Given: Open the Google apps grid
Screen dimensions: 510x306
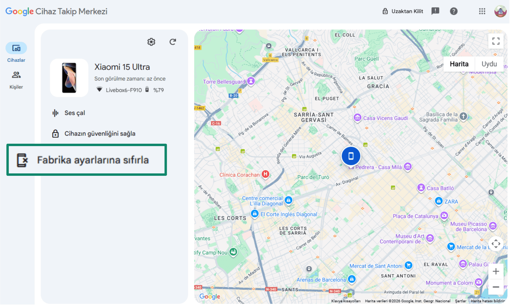Looking at the screenshot, I should 482,11.
